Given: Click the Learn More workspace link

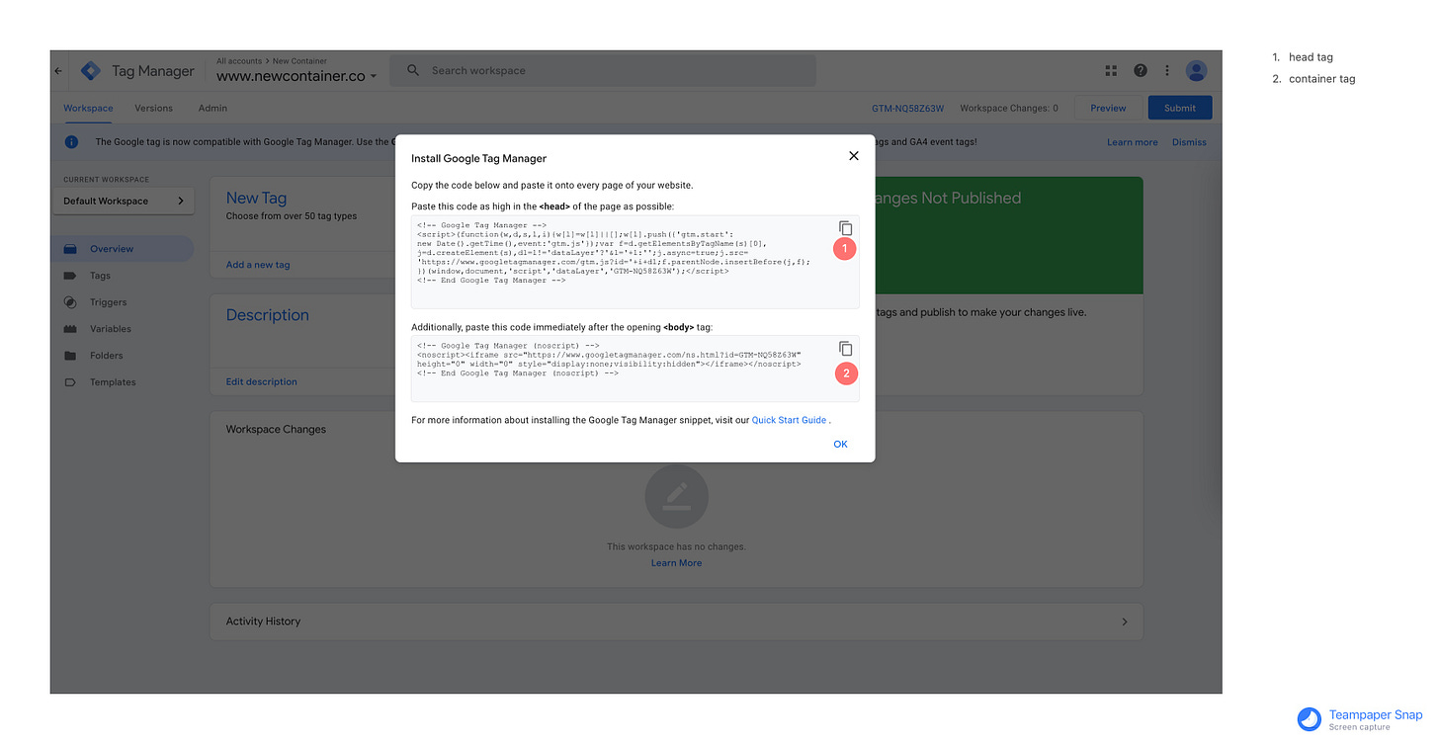Looking at the screenshot, I should (677, 563).
